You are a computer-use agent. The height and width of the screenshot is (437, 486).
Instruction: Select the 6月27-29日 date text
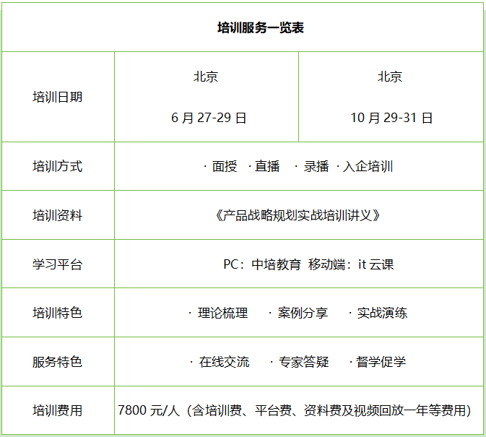pyautogui.click(x=209, y=118)
